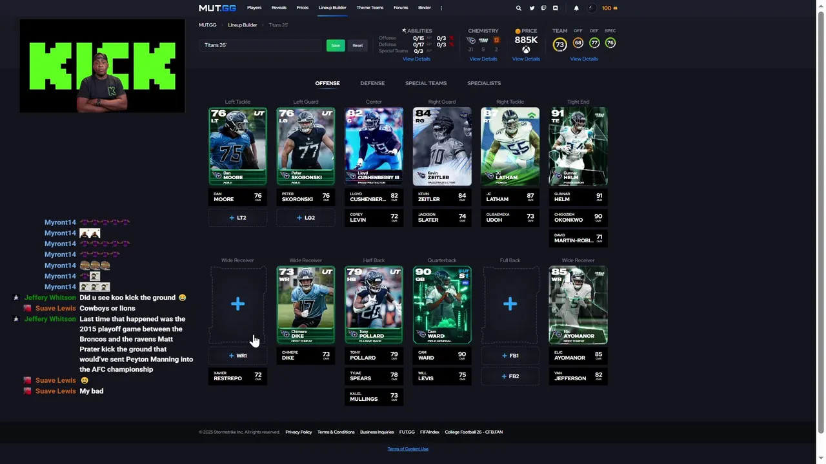Open View Details under Abilities
Viewport: 826px width, 464px height.
click(x=416, y=59)
